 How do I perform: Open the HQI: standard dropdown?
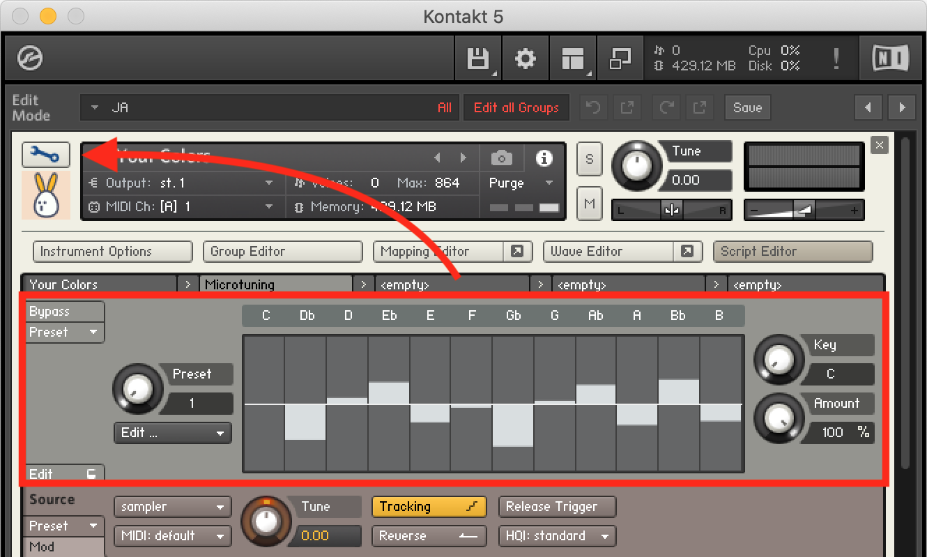[557, 536]
